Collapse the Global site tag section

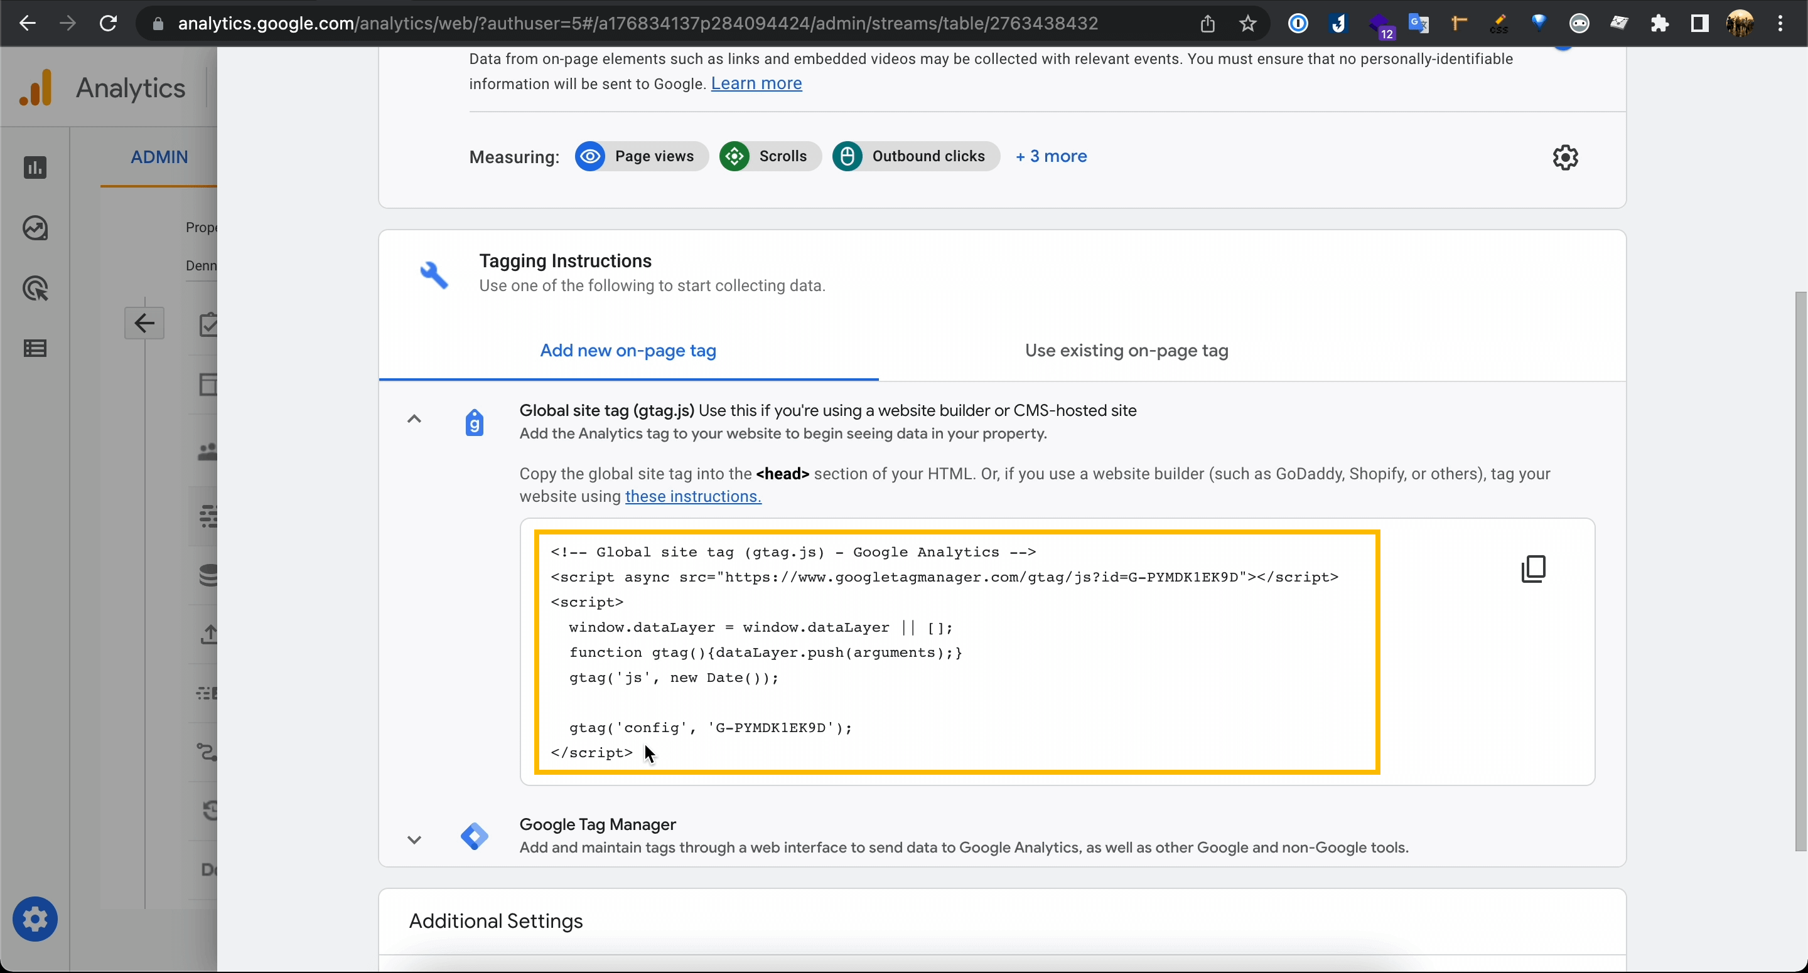[414, 420]
